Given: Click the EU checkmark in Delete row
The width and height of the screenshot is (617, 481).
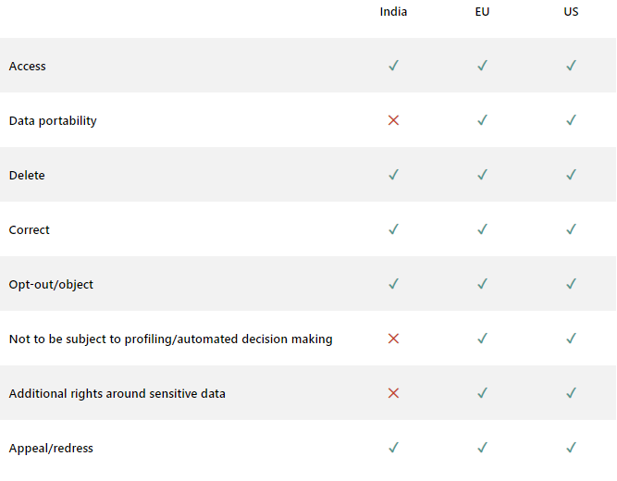Looking at the screenshot, I should pos(482,175).
